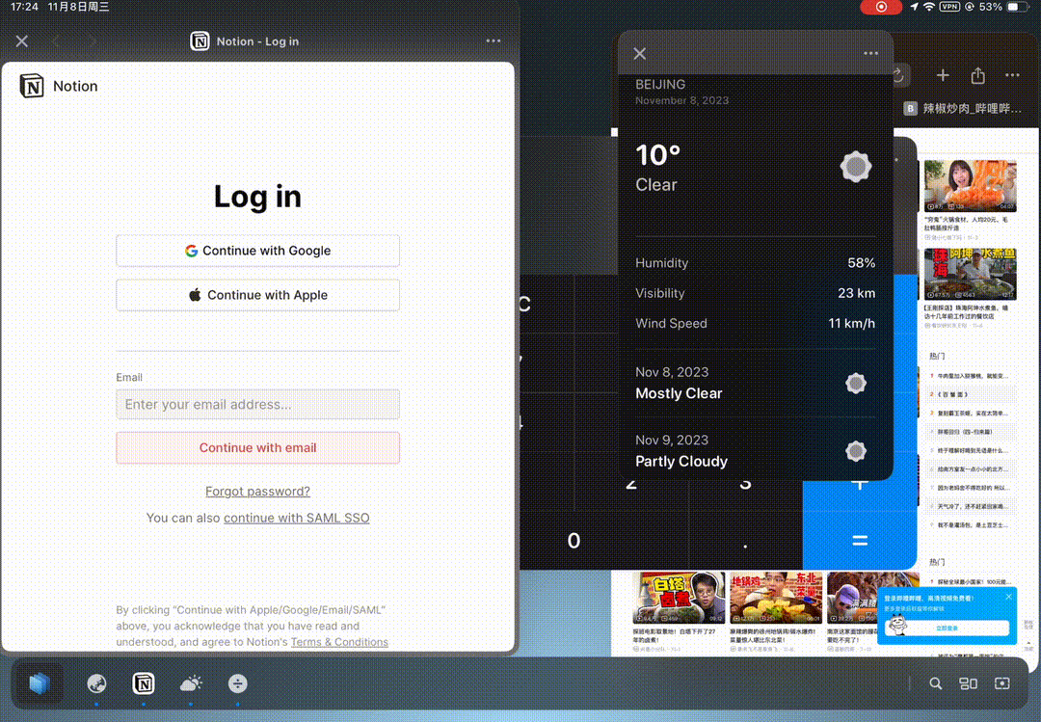Open the browser window three-dot menu
Screen dimensions: 1041x722
coord(1012,76)
